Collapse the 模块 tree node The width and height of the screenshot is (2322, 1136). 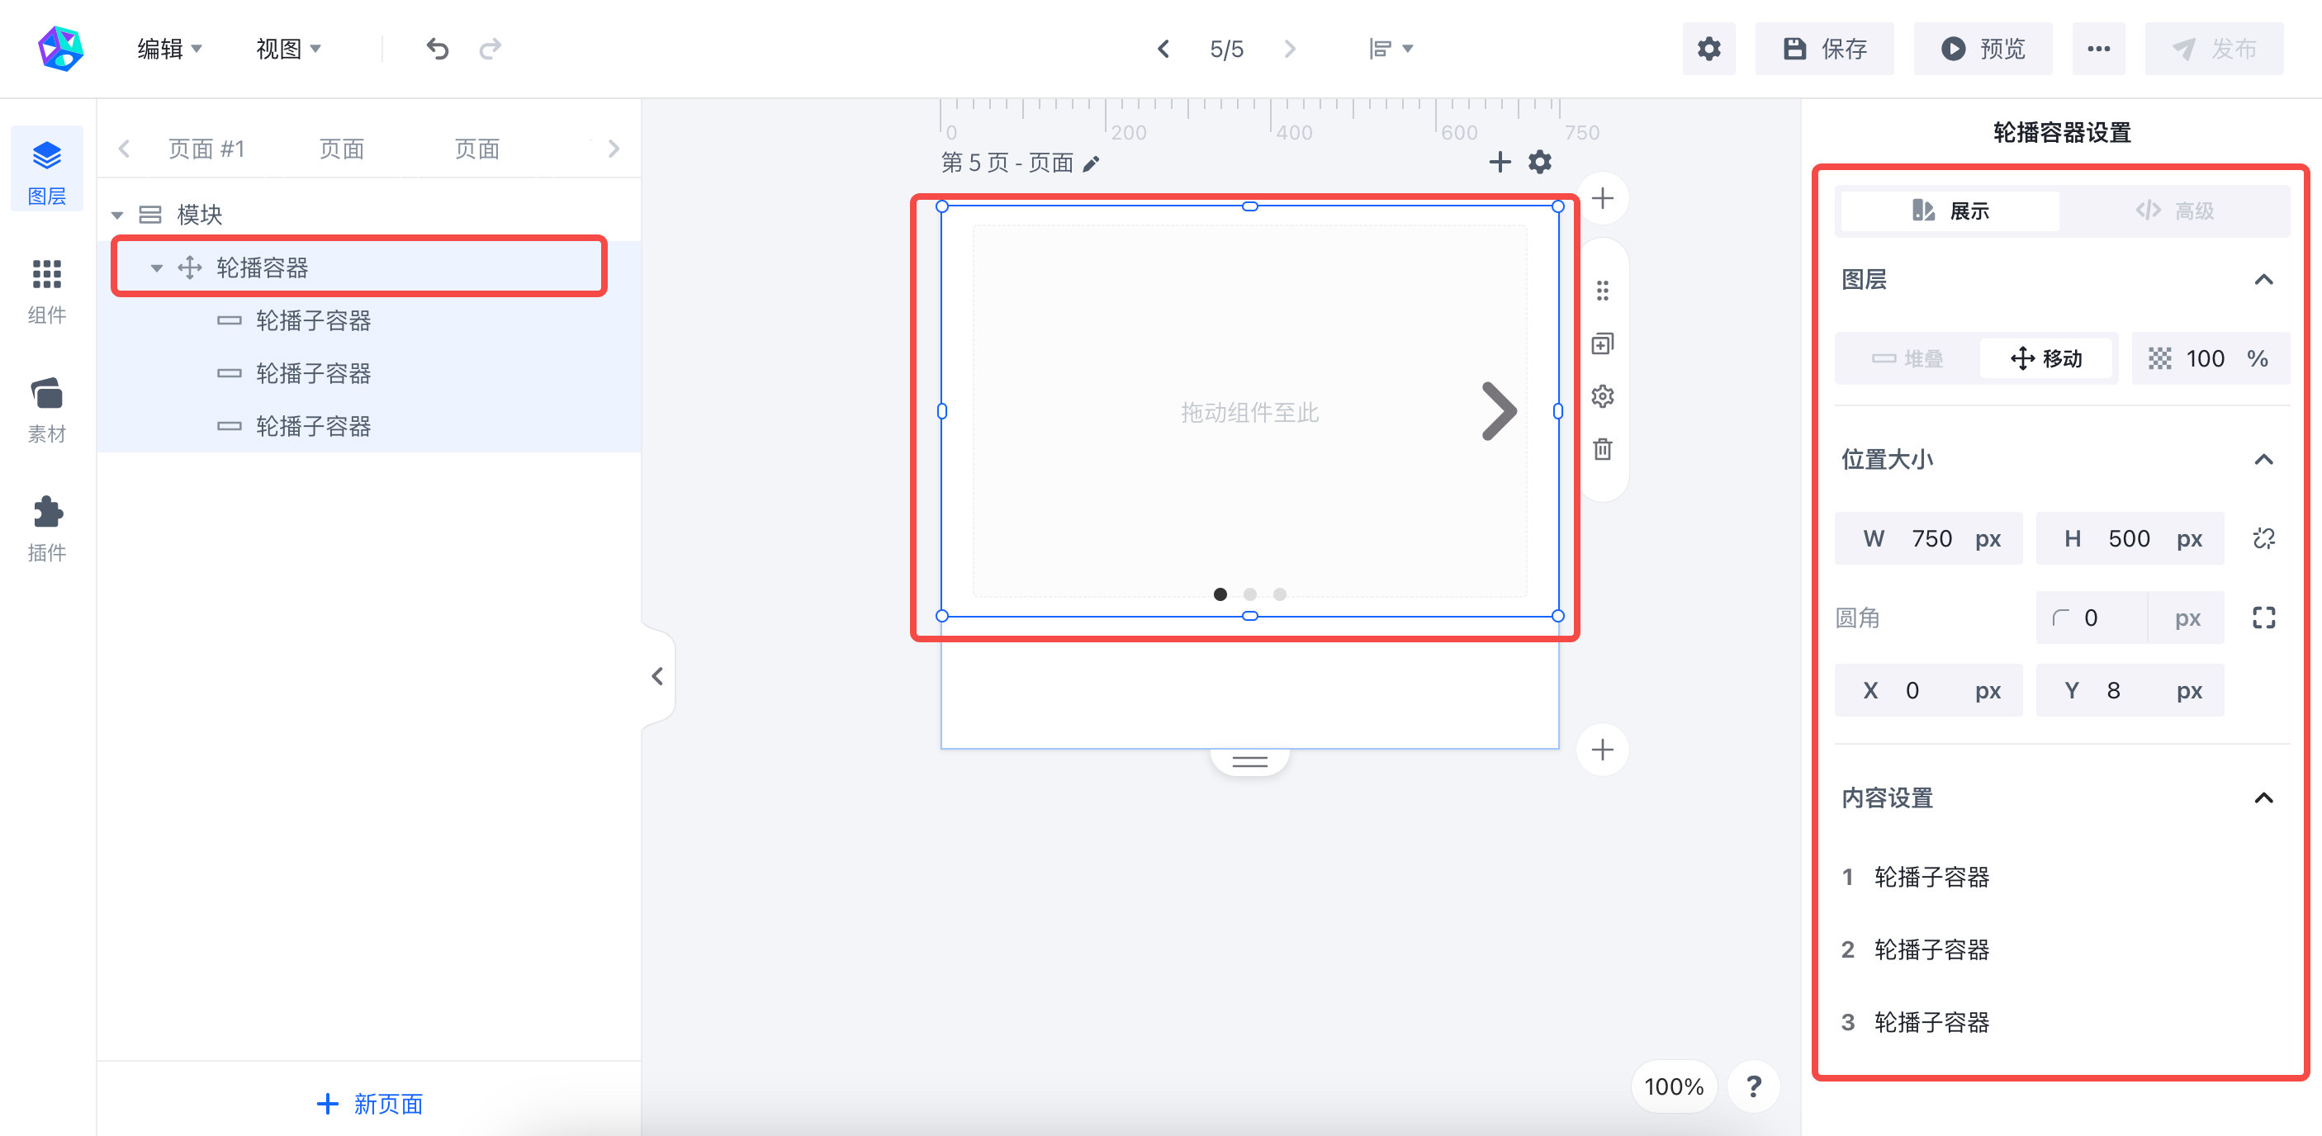(117, 215)
